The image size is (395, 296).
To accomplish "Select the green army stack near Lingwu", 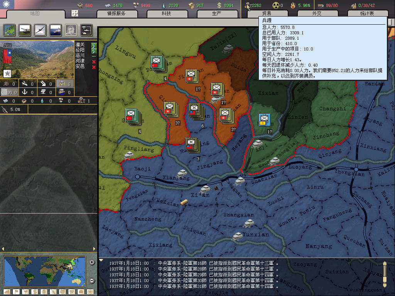I will point(159,64).
